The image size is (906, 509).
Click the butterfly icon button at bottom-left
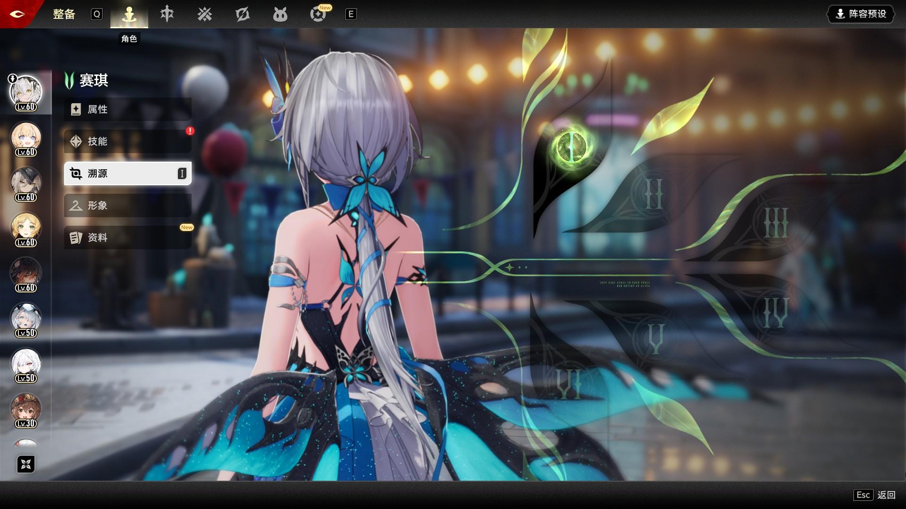(26, 464)
